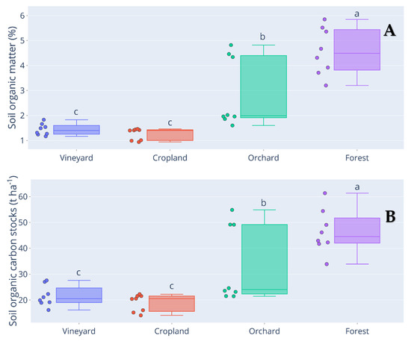Click the letter 'a' above Forest in panel B
The width and height of the screenshot is (411, 341).
357,187
